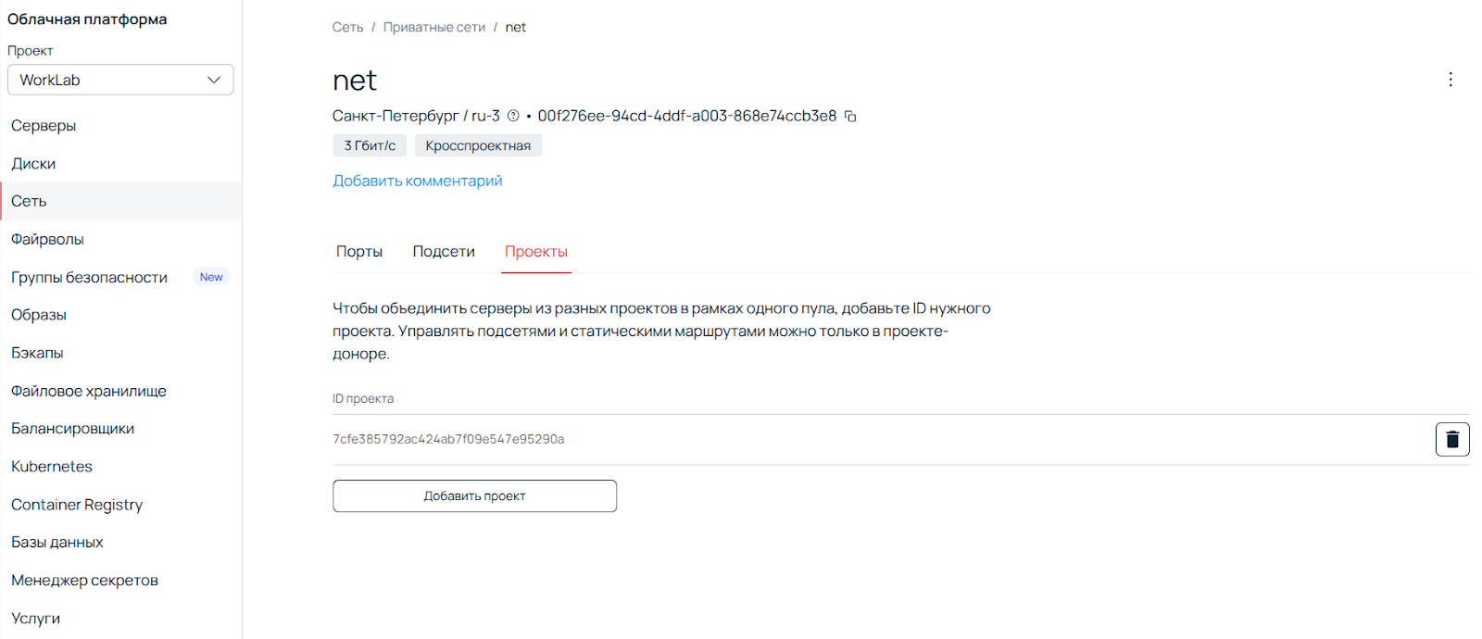
Task: Open Услуги in the sidebar
Action: pos(120,619)
